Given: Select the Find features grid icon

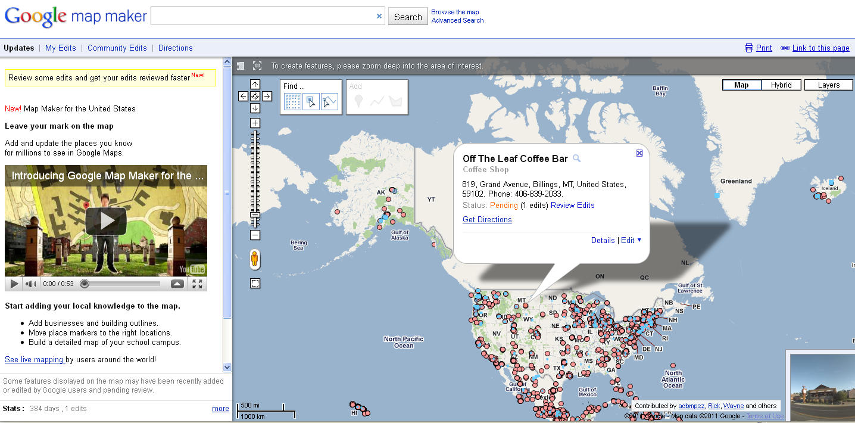Looking at the screenshot, I should point(292,102).
